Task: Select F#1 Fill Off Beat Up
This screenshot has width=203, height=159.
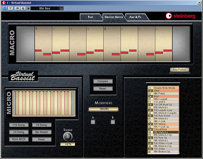Action: coord(163,105)
